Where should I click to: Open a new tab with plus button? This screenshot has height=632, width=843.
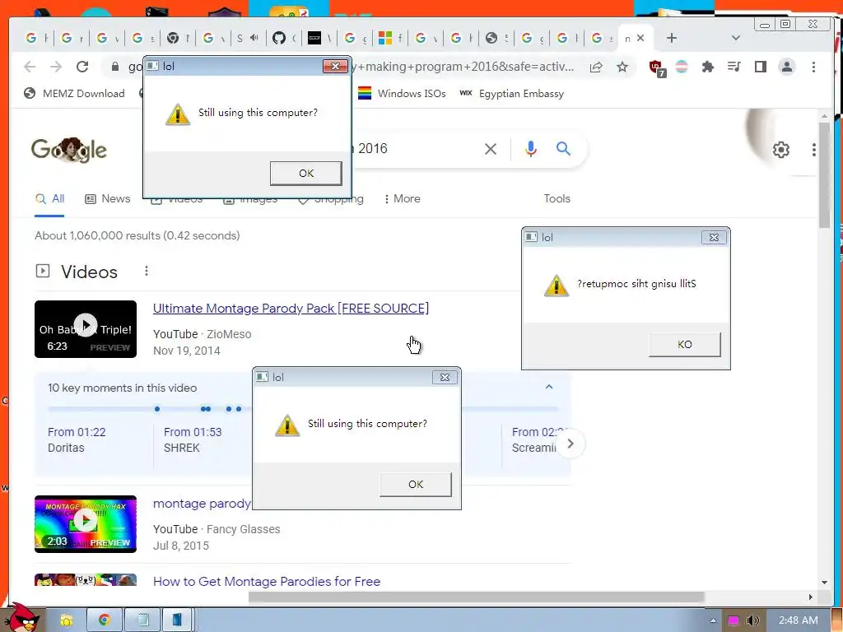(672, 38)
